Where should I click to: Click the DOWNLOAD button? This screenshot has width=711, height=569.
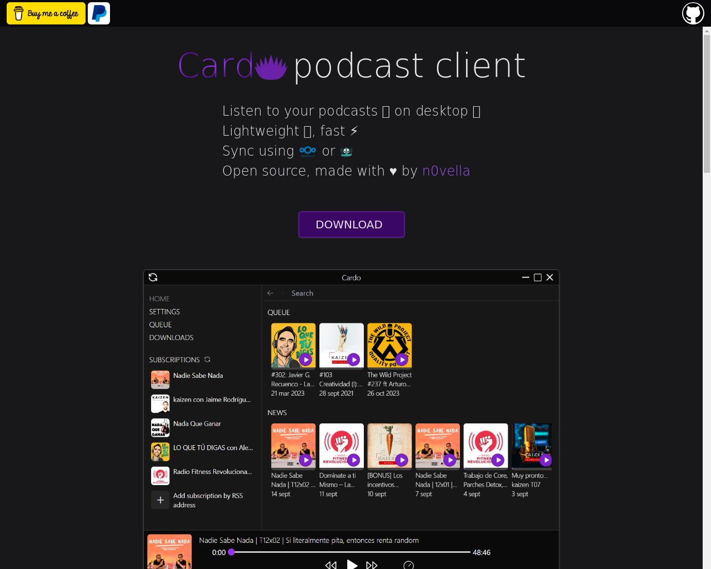click(352, 224)
